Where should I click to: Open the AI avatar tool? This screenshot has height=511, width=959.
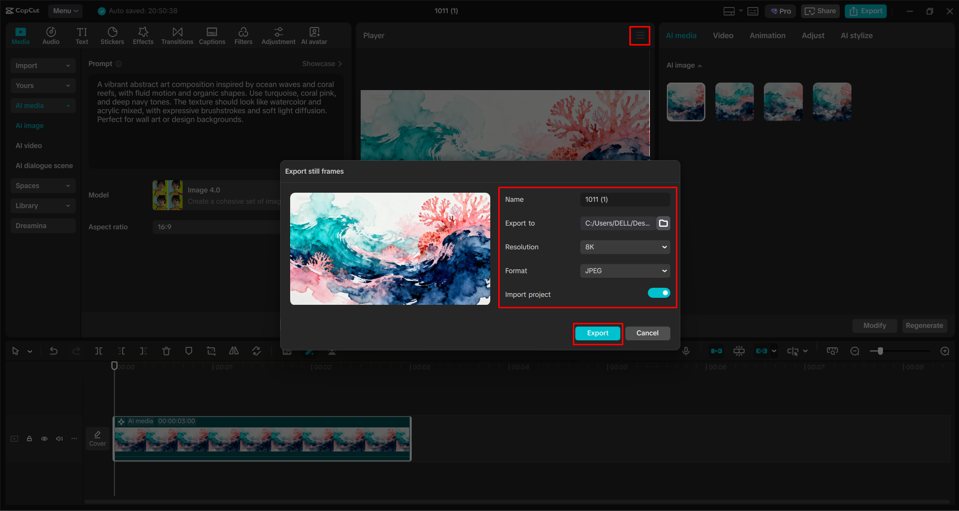point(314,35)
